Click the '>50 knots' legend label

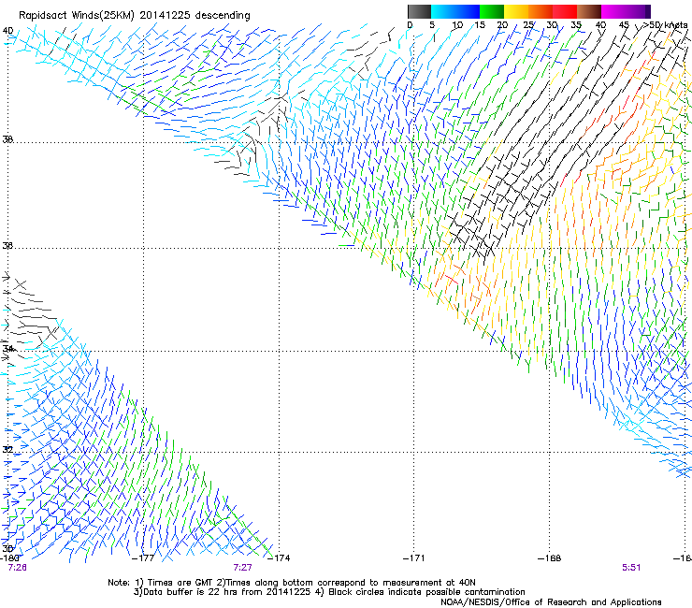[x=666, y=25]
